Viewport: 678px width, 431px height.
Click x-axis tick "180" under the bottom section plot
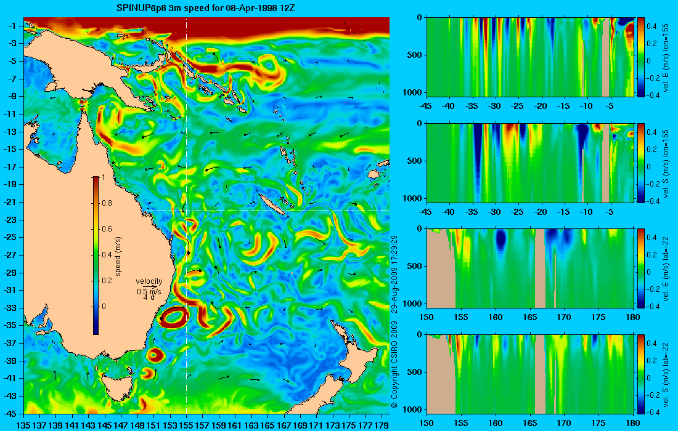pos(633,423)
